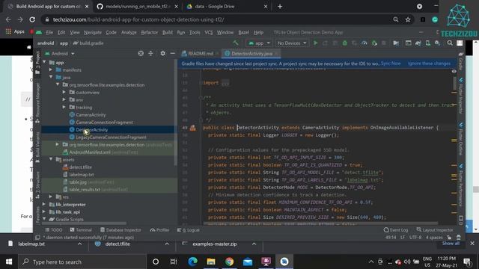479x269 pixels.
Task: Click the Sync Now link
Action: click(x=391, y=64)
